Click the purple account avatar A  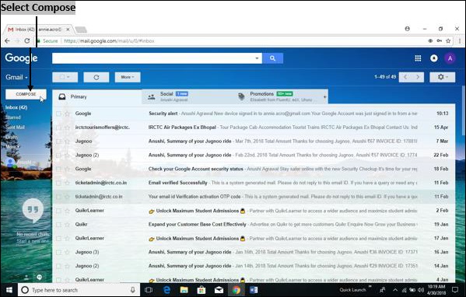450,58
